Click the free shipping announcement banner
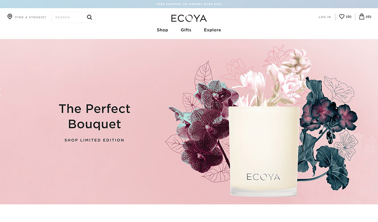This screenshot has height=222, width=378. tap(189, 4)
